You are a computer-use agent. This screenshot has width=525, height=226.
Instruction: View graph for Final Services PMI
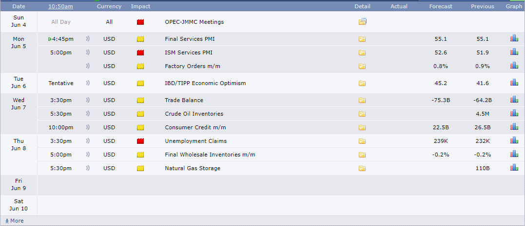514,39
